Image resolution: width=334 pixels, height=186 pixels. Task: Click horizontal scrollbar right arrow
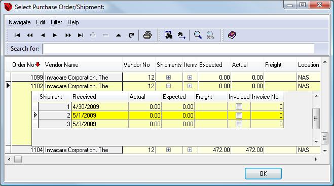316,159
